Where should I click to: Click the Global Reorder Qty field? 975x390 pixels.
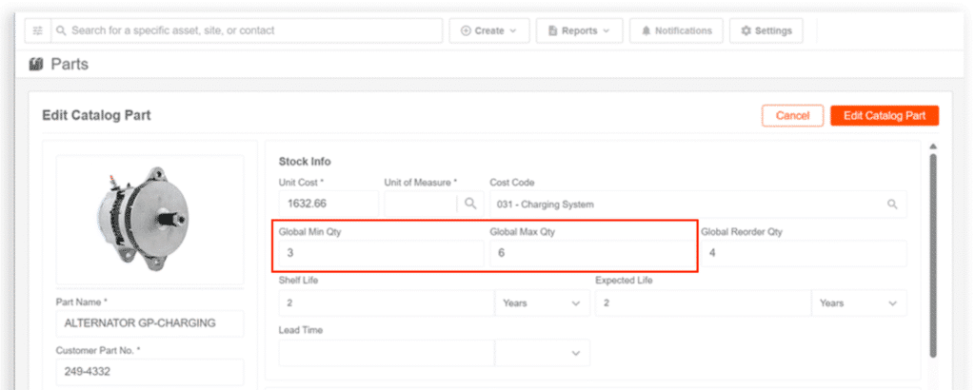[x=803, y=253]
